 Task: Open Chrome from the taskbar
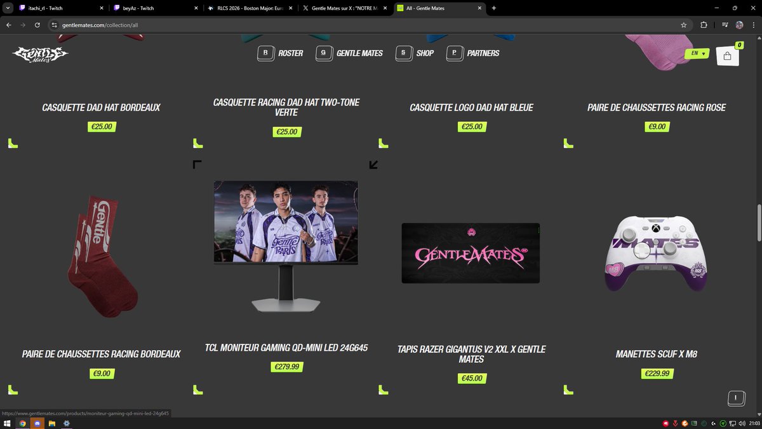point(22,423)
